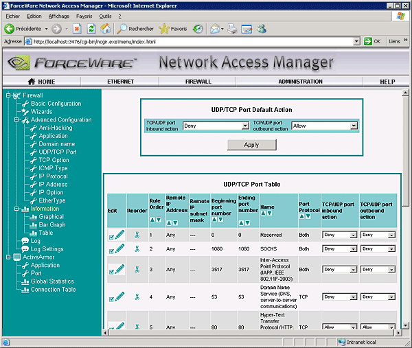The image size is (412, 348).
Task: Open the Favoris menu in menu bar
Action: pyautogui.click(x=84, y=16)
